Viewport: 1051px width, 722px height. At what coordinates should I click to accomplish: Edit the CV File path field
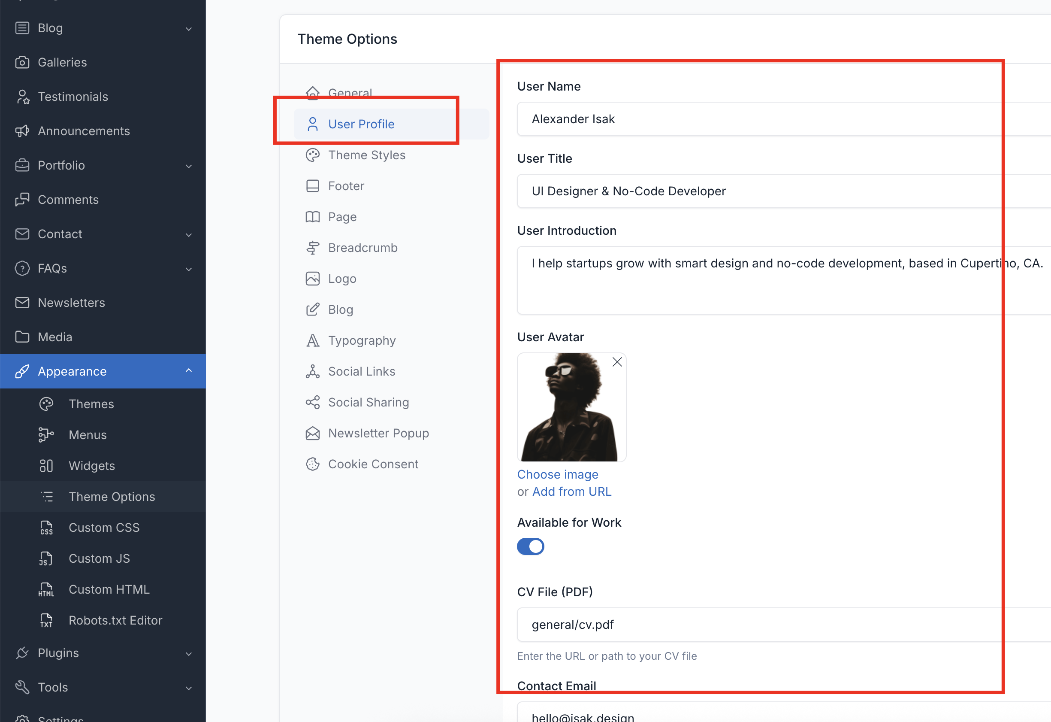coord(724,625)
